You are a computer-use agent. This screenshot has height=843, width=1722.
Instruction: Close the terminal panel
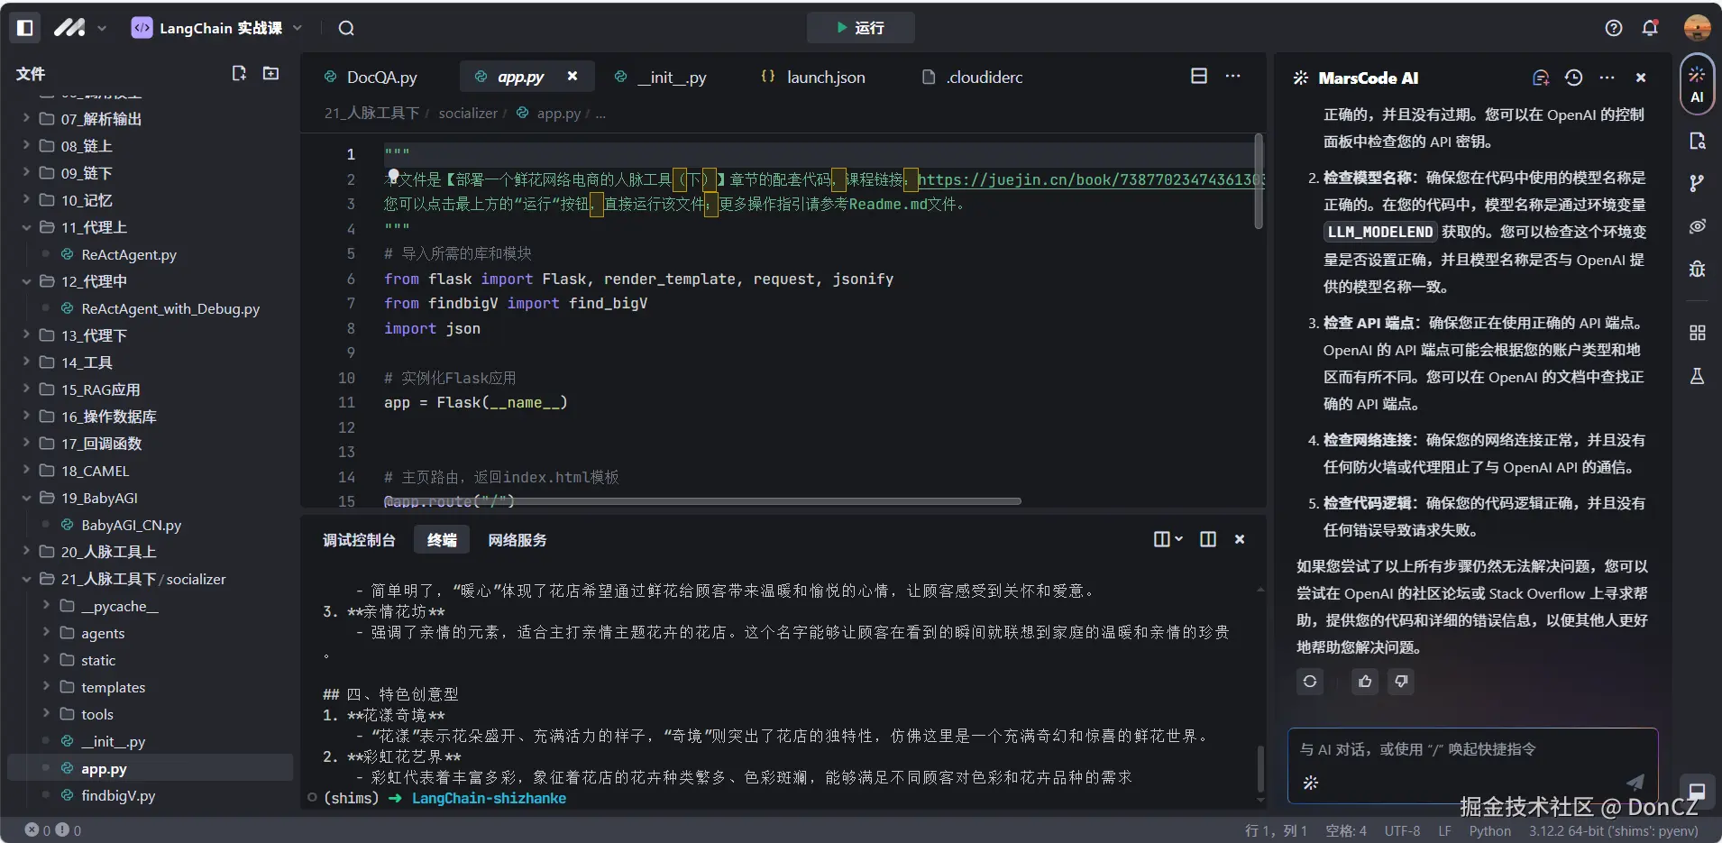pos(1240,539)
